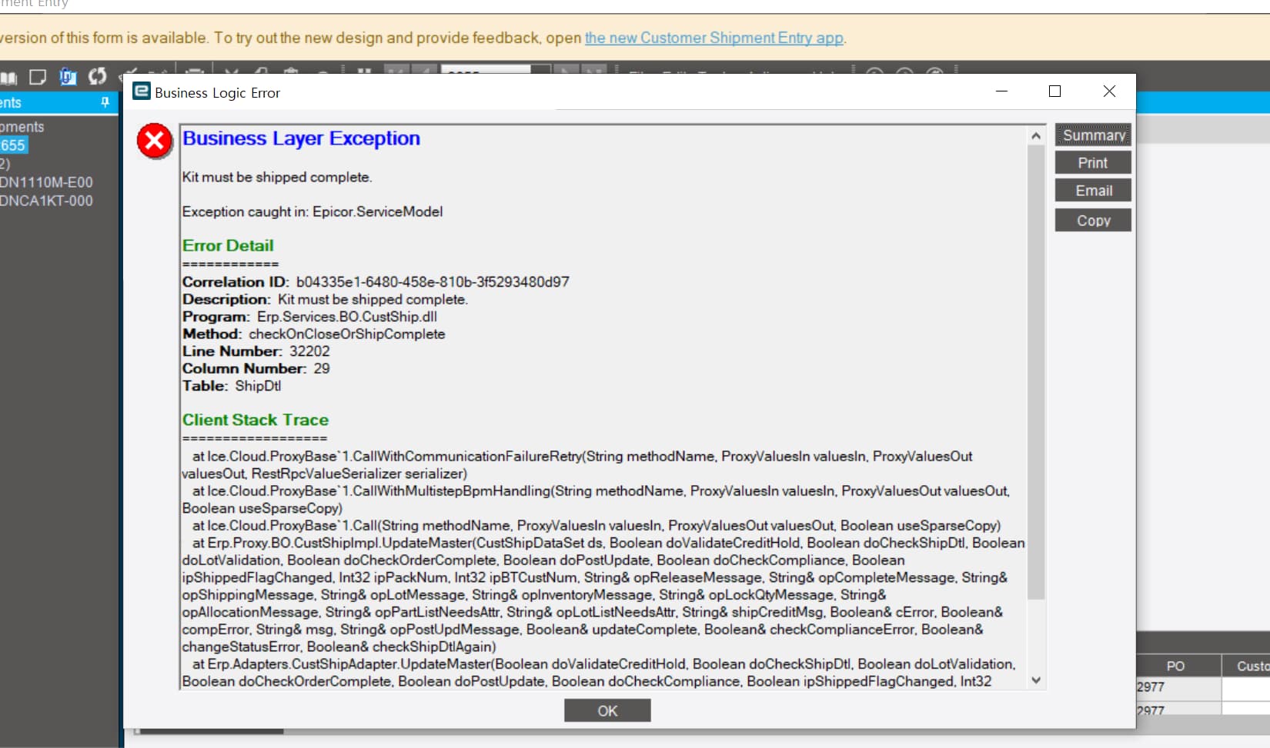Click the Epicor logo icon in the dialog title bar
This screenshot has height=748, width=1270.
click(142, 91)
